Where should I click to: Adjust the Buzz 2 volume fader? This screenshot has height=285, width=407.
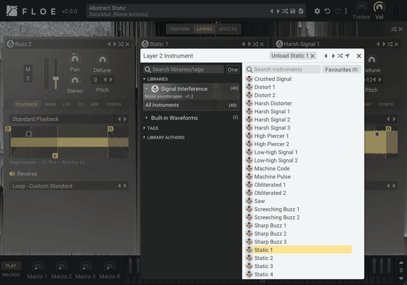click(56, 79)
